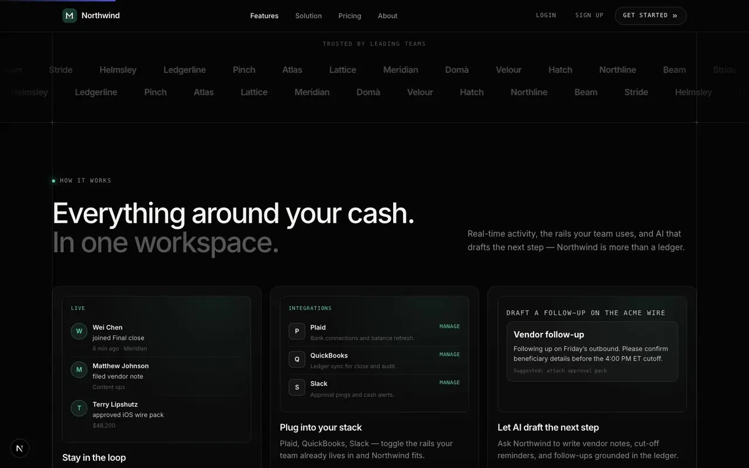
Task: Select Wei Chen's avatar
Action: pos(79,331)
